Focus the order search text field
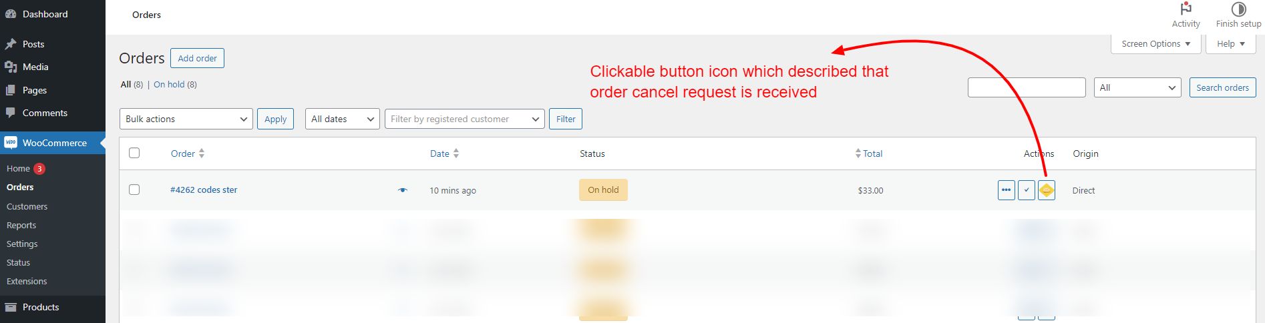1265x323 pixels. point(1027,87)
